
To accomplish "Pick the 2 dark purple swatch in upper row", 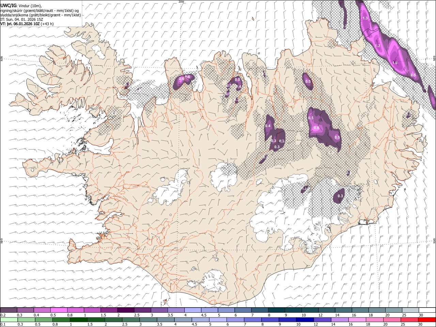I will click(x=126, y=310).
